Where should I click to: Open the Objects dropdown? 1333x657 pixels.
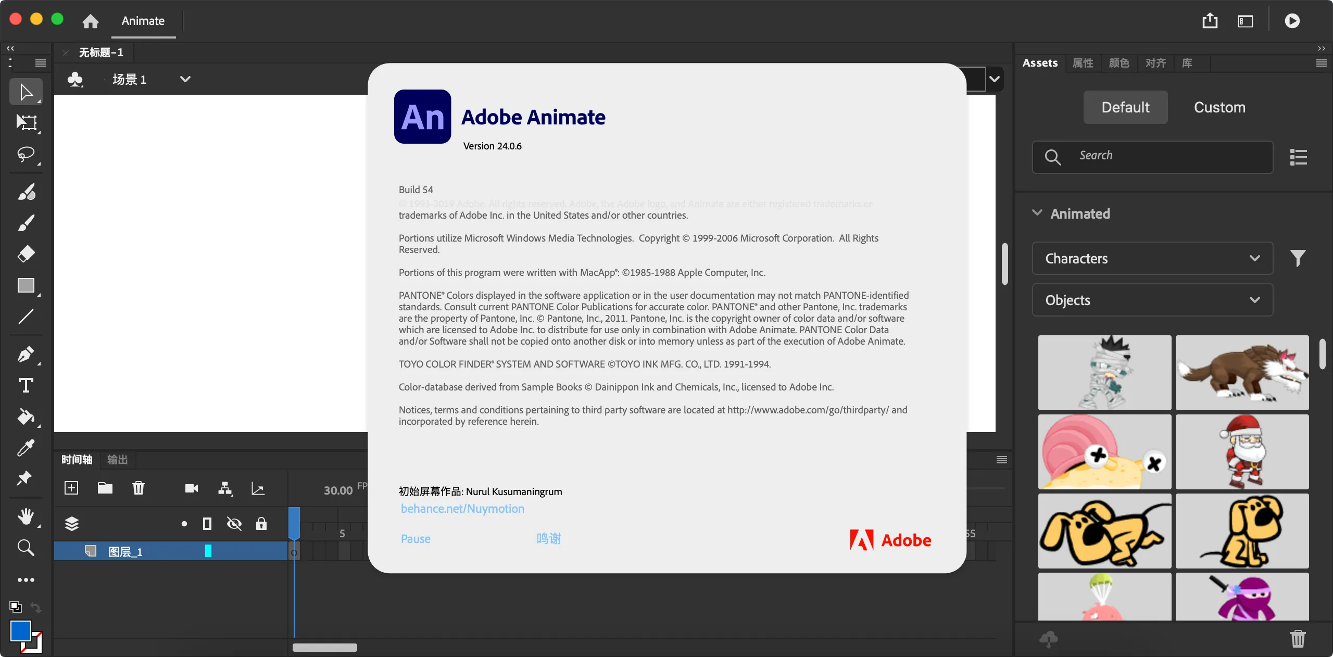pos(1152,300)
